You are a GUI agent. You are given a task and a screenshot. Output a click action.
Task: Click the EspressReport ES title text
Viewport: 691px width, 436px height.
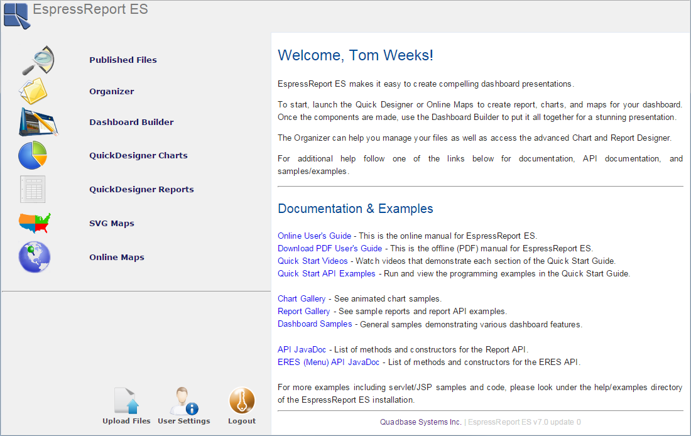click(90, 9)
